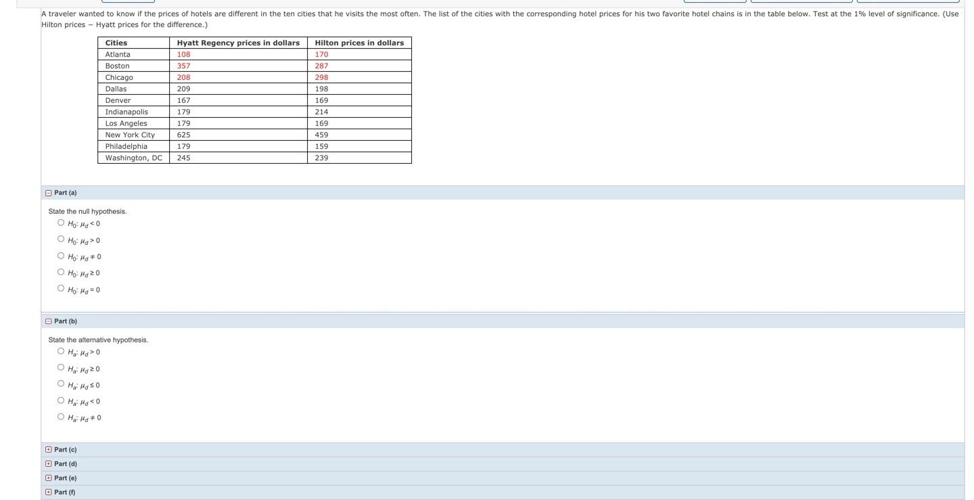Select alternative hypothesis Ha: μd > 0
This screenshot has width=974, height=500.
click(x=61, y=351)
